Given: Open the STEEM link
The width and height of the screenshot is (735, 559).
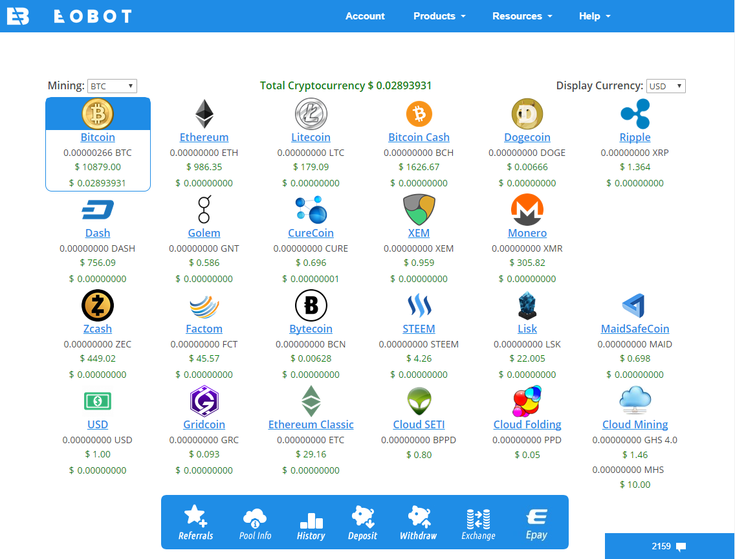Looking at the screenshot, I should pos(419,329).
